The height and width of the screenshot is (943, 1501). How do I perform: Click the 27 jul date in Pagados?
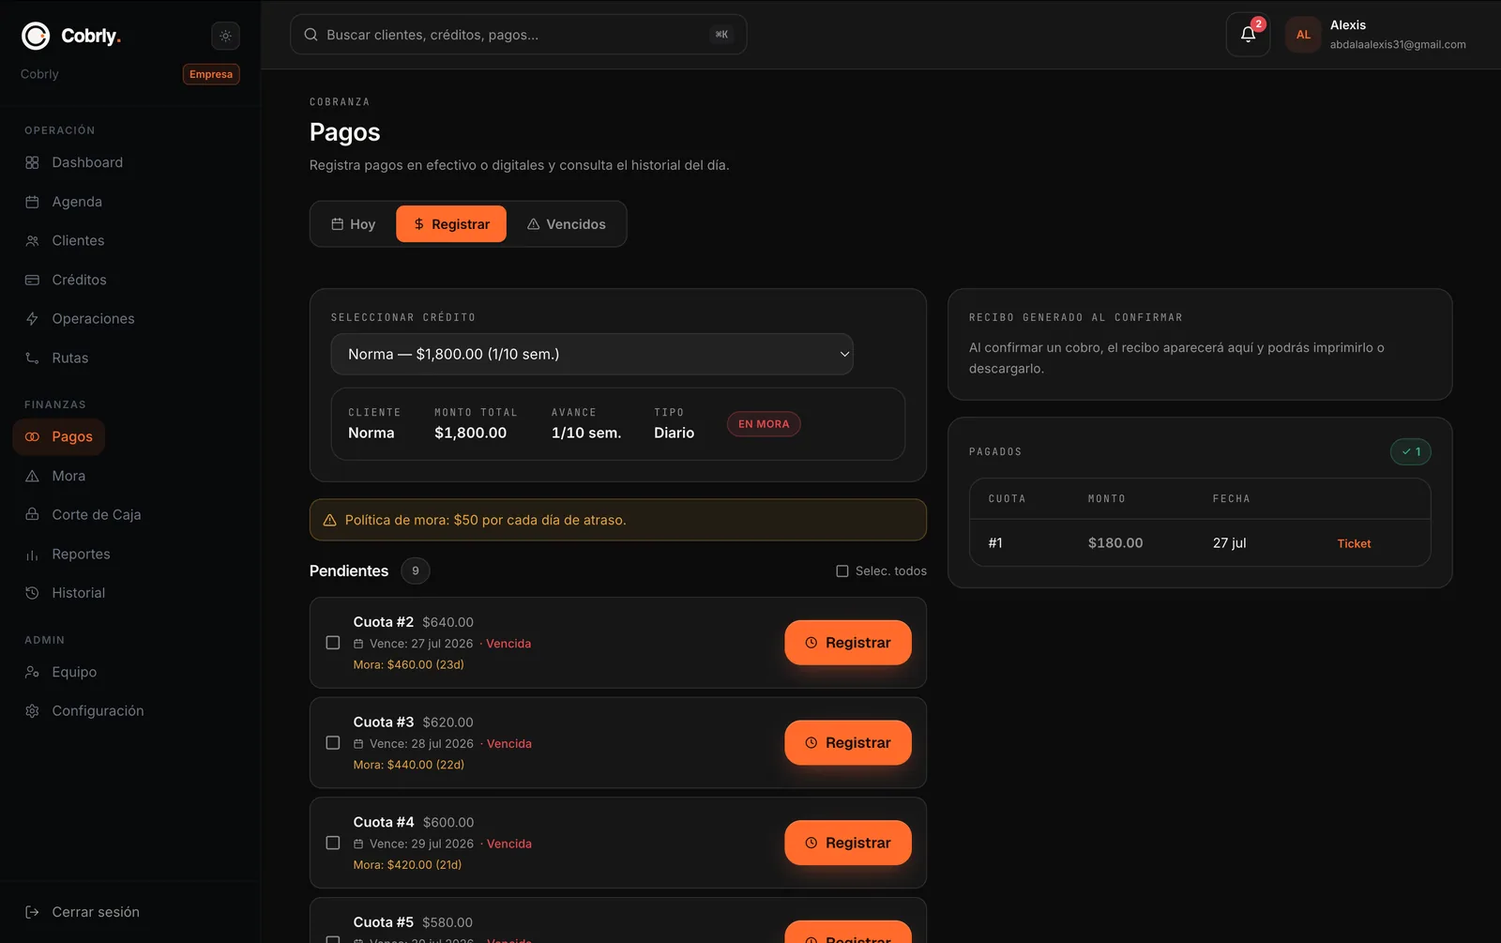pos(1229,543)
